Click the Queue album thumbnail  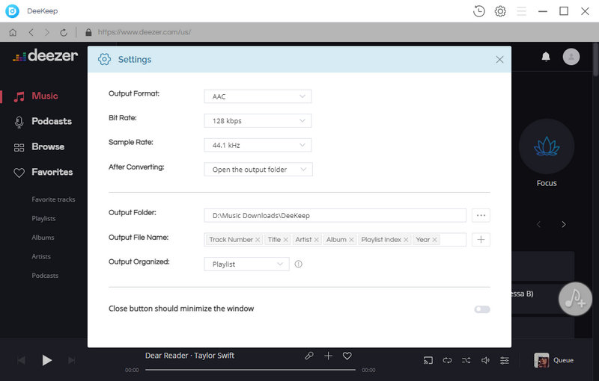541,360
